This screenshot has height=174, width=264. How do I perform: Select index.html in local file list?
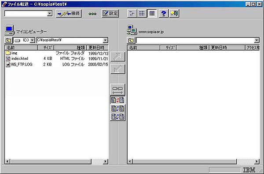pyautogui.click(x=20, y=58)
